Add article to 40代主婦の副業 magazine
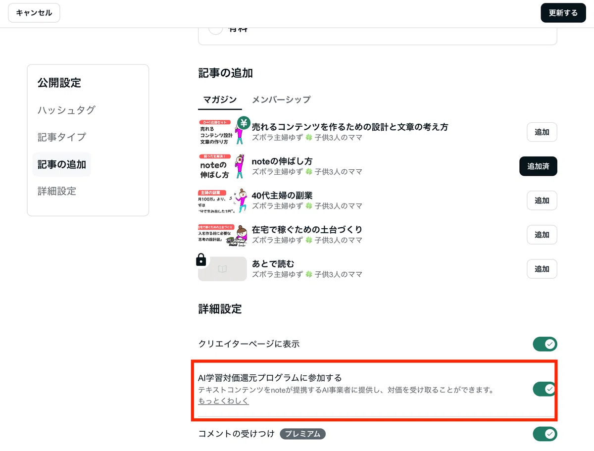 542,200
